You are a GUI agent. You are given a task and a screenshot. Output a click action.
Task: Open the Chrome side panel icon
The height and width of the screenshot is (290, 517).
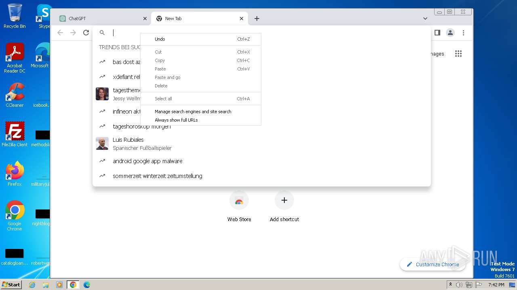tap(437, 33)
